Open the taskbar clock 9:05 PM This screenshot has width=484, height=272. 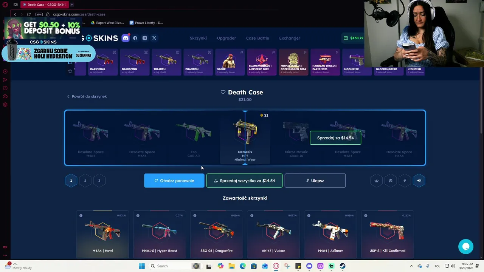pyautogui.click(x=467, y=266)
